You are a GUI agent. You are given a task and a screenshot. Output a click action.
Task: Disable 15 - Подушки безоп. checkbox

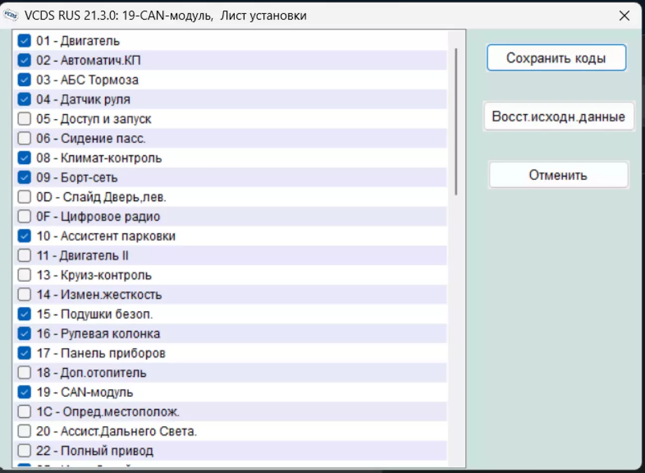[24, 314]
